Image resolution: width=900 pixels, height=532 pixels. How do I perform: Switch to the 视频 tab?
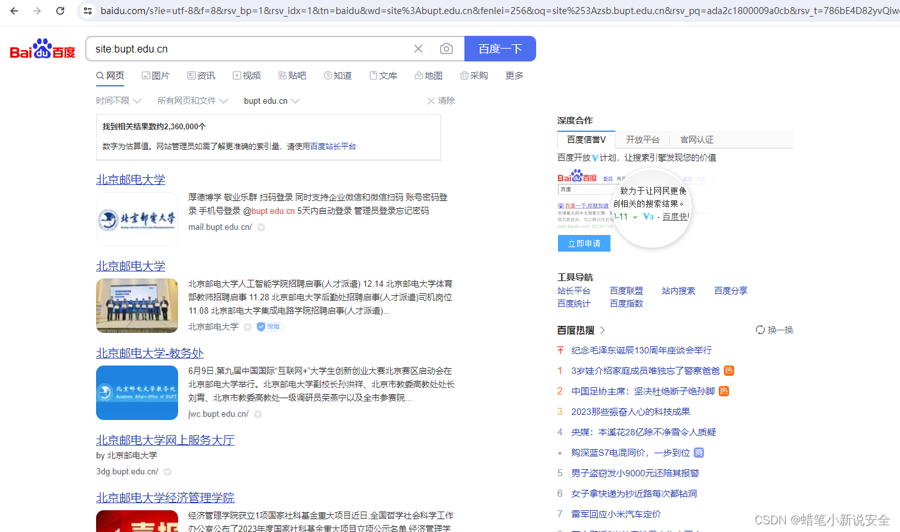coord(247,76)
